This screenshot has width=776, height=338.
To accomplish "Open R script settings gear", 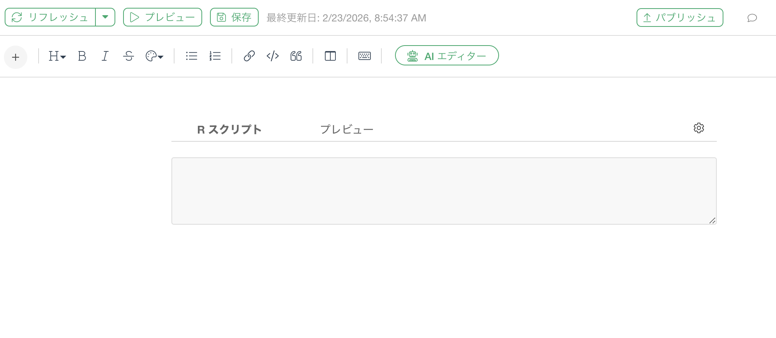I will [x=699, y=128].
